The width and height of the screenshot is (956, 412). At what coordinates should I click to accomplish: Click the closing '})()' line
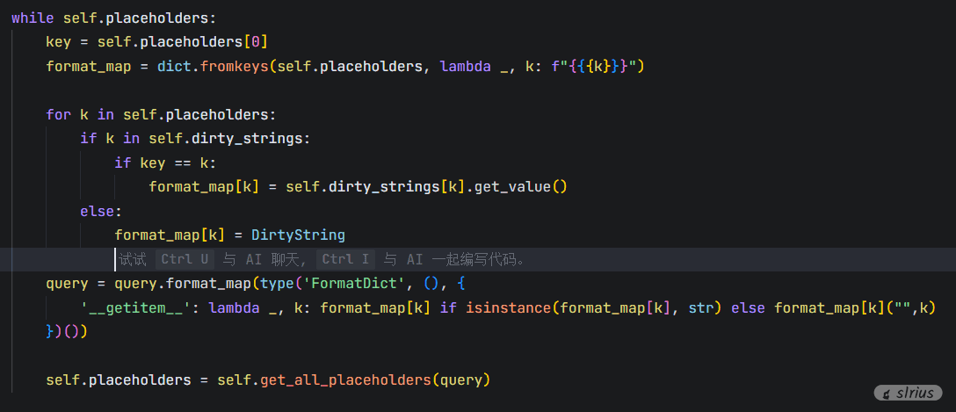tap(67, 332)
